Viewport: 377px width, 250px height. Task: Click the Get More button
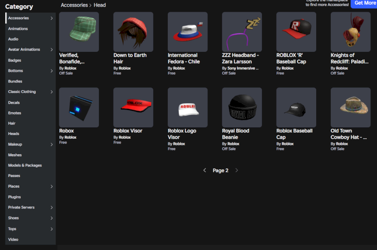364,3
